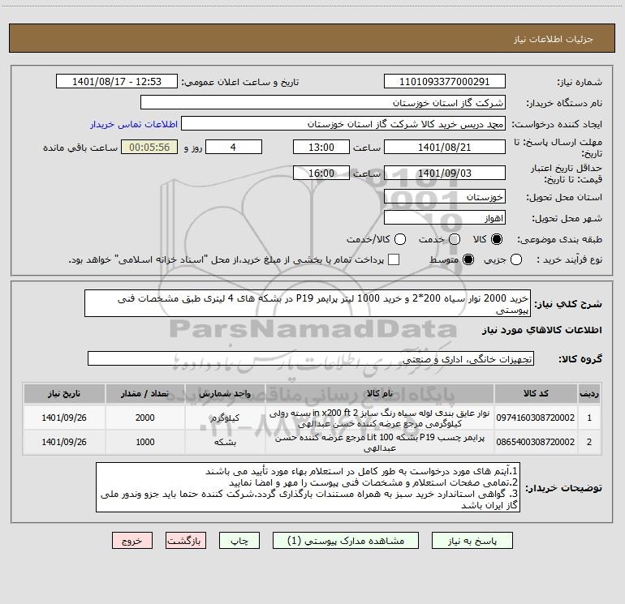Click the quantity cell 2000
This screenshot has height=604, width=625.
tap(144, 418)
